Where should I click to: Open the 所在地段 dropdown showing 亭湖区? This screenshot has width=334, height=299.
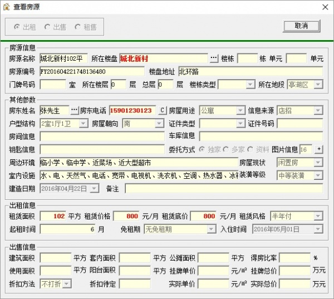[318, 85]
